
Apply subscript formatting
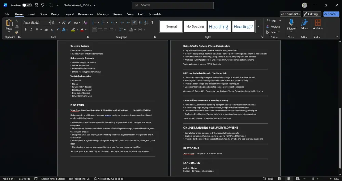click(52, 30)
